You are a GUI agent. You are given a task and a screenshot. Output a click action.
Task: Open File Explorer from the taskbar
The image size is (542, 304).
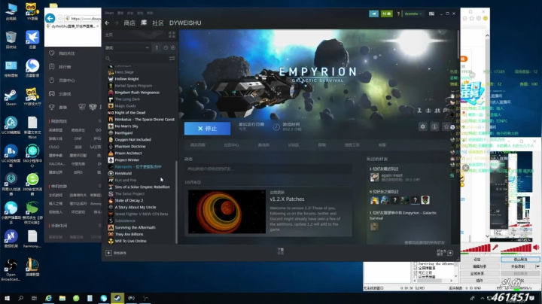[x=62, y=298]
